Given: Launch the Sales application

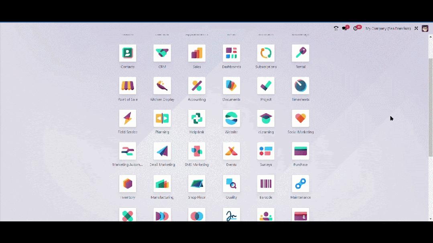Looking at the screenshot, I should 197,52.
